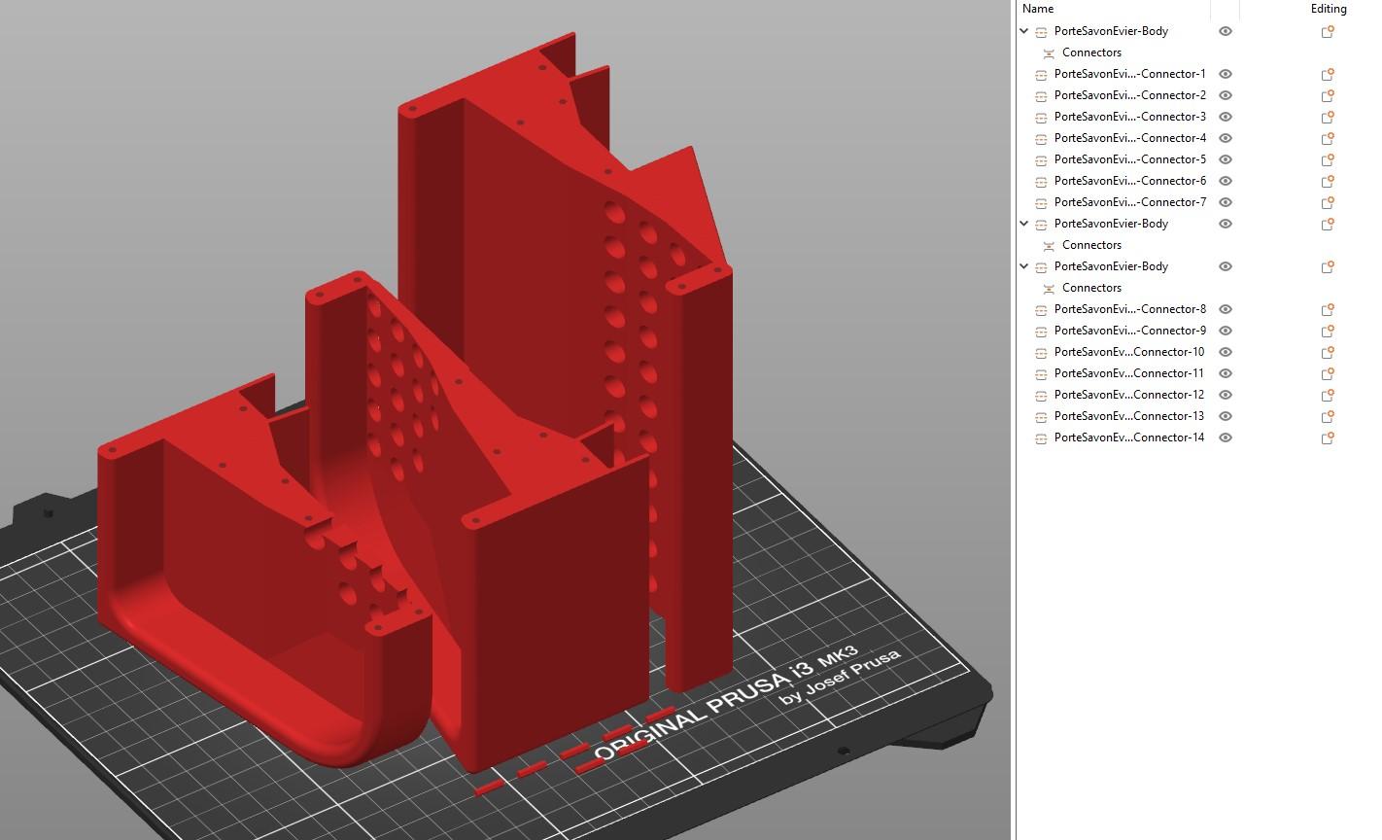
Task: Click editing icon of Connector-10
Action: click(1327, 352)
